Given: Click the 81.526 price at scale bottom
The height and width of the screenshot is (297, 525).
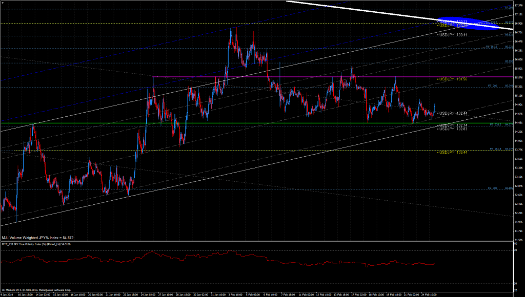Looking at the screenshot, I should [x=518, y=240].
